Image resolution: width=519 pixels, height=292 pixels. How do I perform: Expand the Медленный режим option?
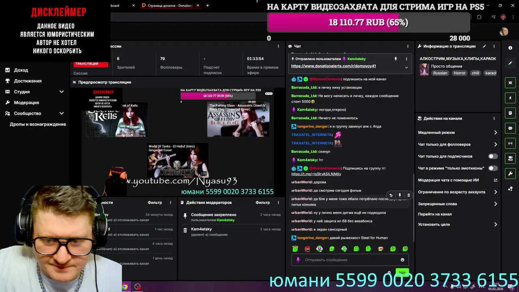[457, 133]
